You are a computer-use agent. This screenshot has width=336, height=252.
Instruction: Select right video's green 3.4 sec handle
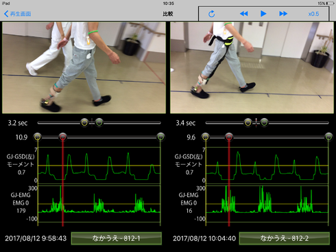[x=264, y=123]
